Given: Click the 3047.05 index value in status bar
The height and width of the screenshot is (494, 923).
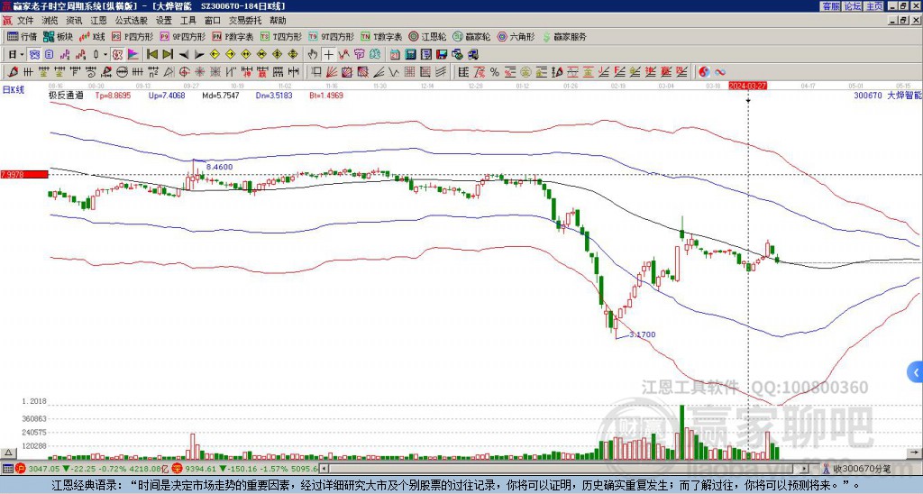Looking at the screenshot, I should tap(44, 469).
